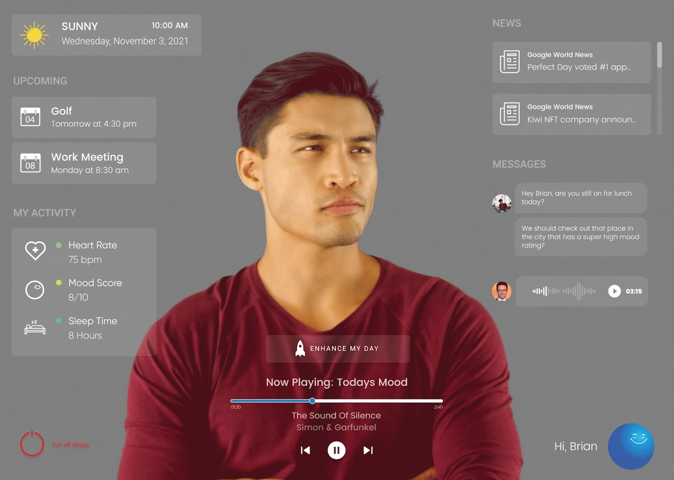The image size is (674, 480).
Task: Click the Enhance My Day button
Action: pos(338,349)
